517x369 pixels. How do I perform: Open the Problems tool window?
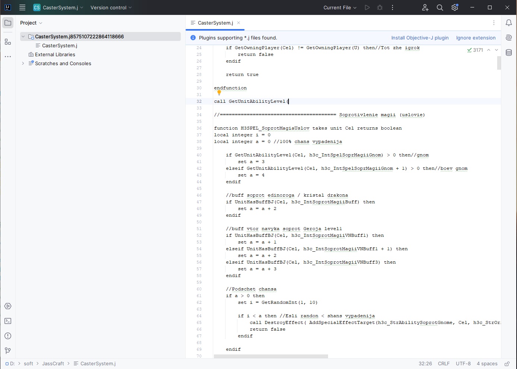(x=8, y=336)
